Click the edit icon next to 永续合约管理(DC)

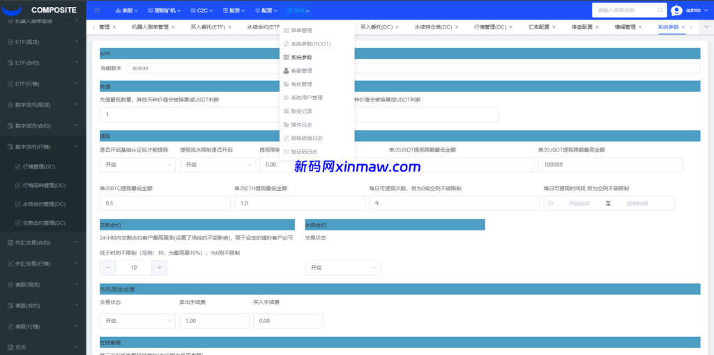(18, 204)
